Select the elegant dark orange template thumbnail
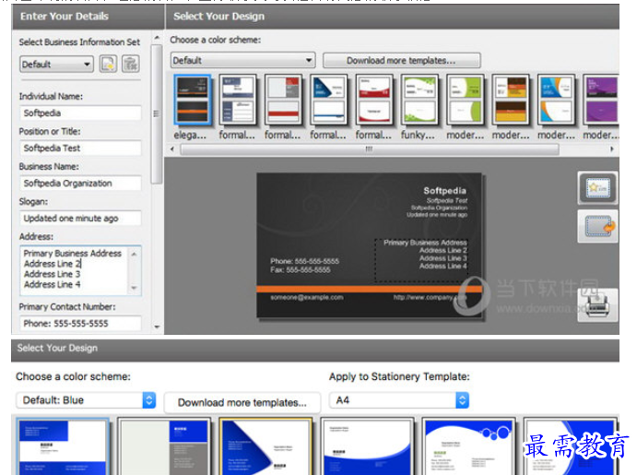 point(193,100)
